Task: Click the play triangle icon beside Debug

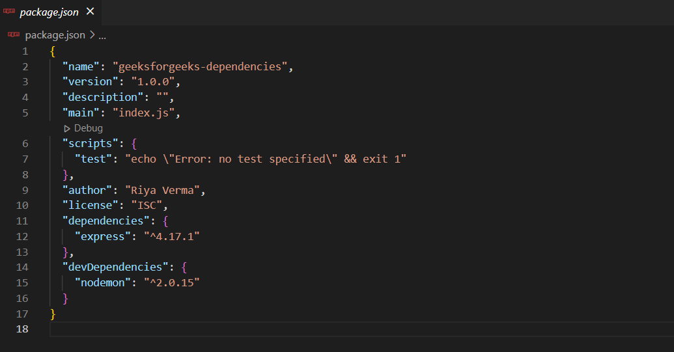Action: tap(66, 128)
